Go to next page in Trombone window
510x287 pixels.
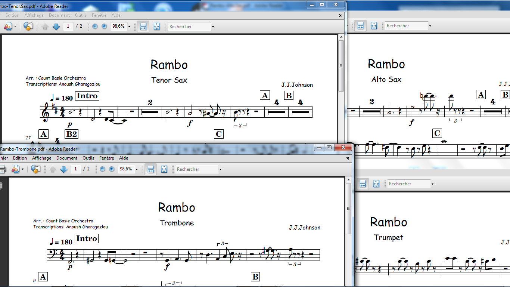[63, 169]
